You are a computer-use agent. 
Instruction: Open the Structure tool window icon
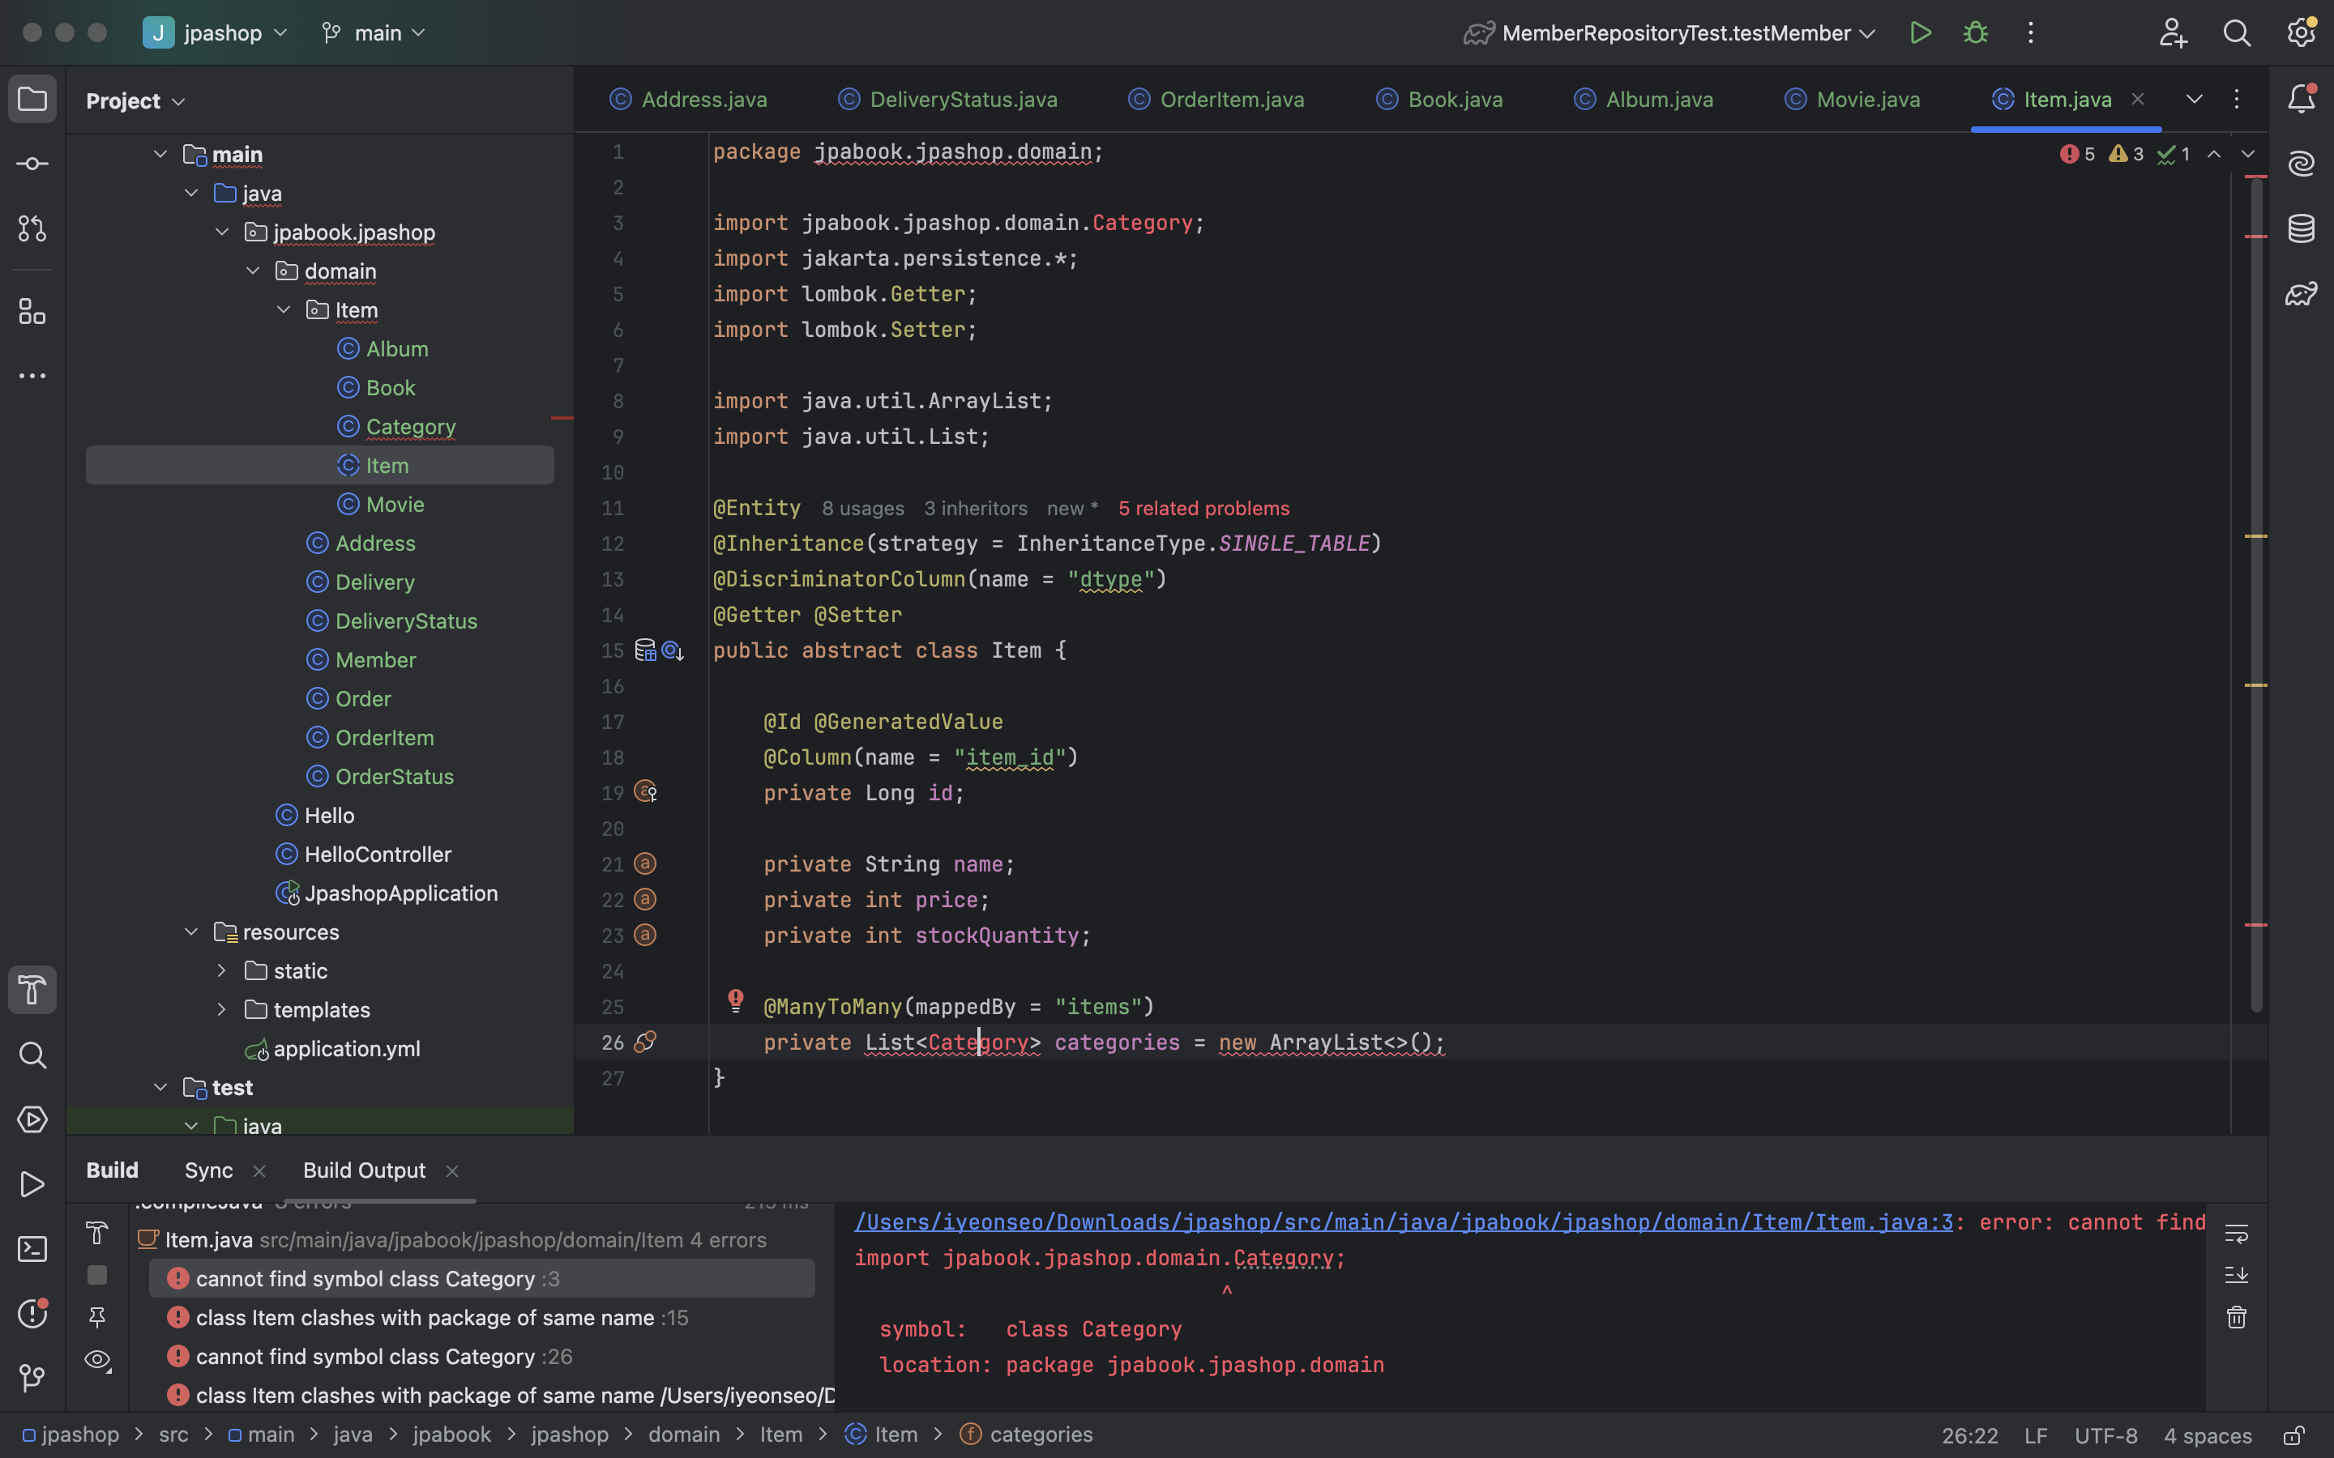[32, 312]
